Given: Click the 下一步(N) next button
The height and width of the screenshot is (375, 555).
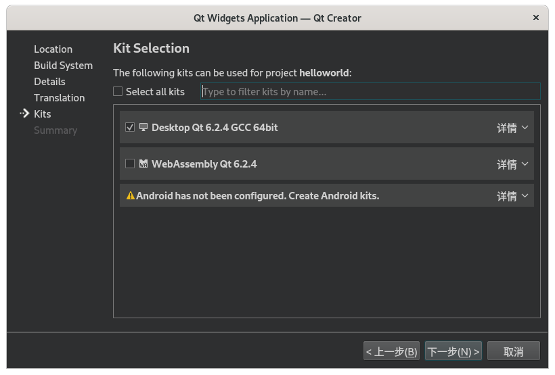Looking at the screenshot, I should 453,351.
